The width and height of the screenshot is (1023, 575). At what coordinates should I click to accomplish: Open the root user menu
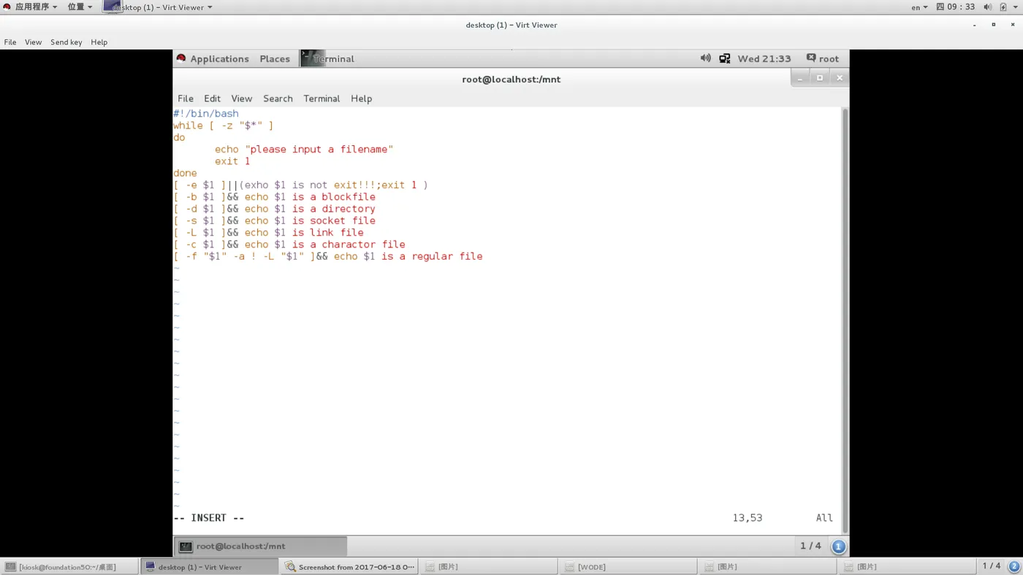(x=823, y=59)
